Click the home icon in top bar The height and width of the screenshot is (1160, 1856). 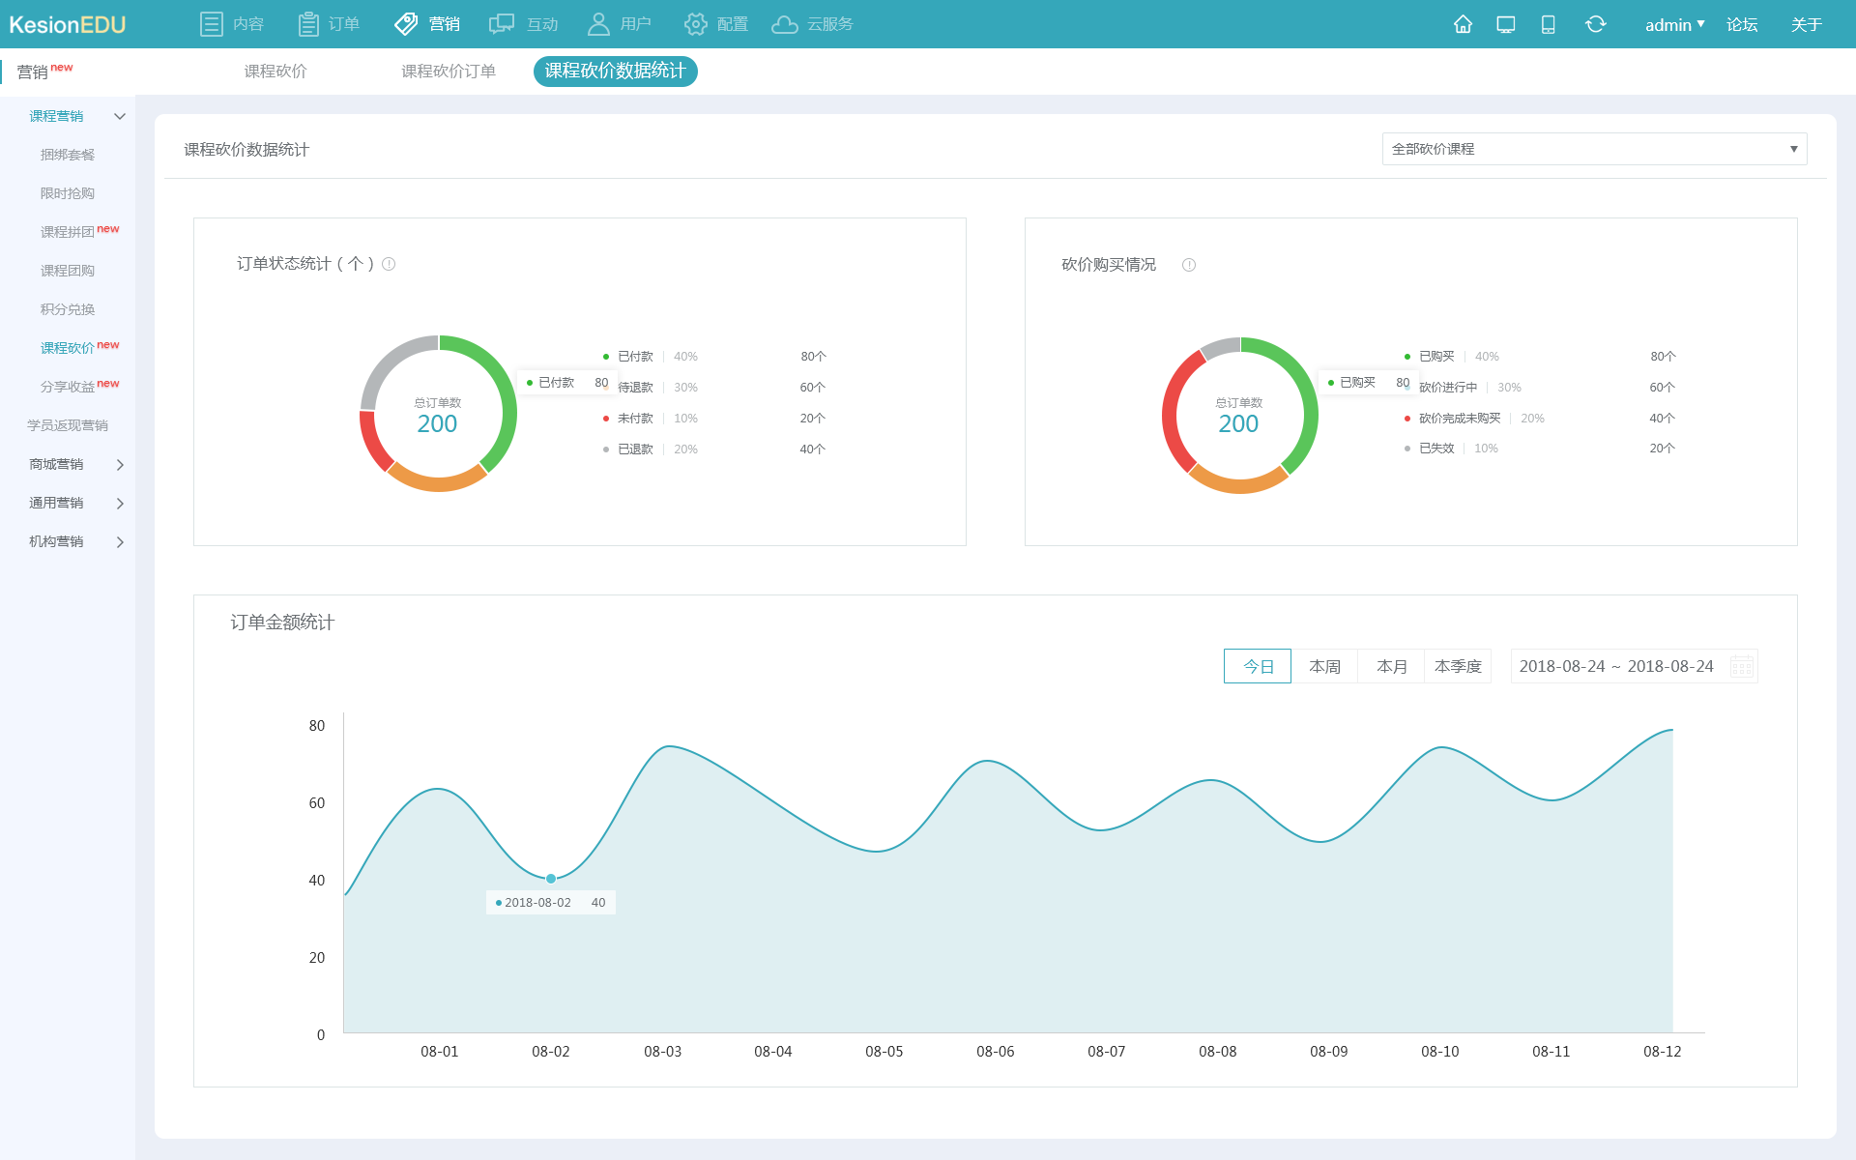point(1463,24)
